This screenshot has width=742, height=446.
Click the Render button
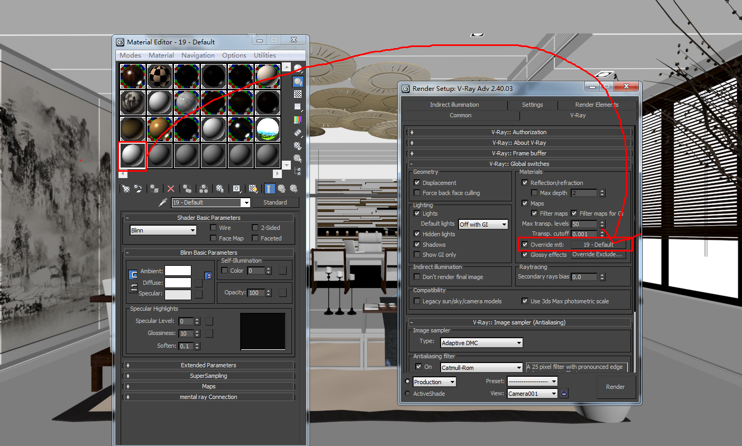tap(615, 387)
